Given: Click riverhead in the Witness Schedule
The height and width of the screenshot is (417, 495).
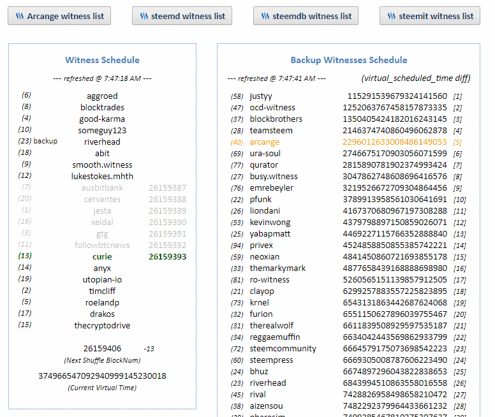Looking at the screenshot, I should coord(102,142).
